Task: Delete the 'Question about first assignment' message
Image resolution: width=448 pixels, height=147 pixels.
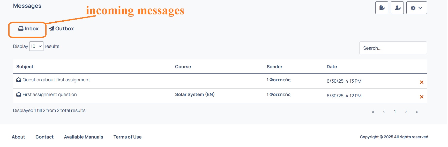Action: pyautogui.click(x=421, y=82)
